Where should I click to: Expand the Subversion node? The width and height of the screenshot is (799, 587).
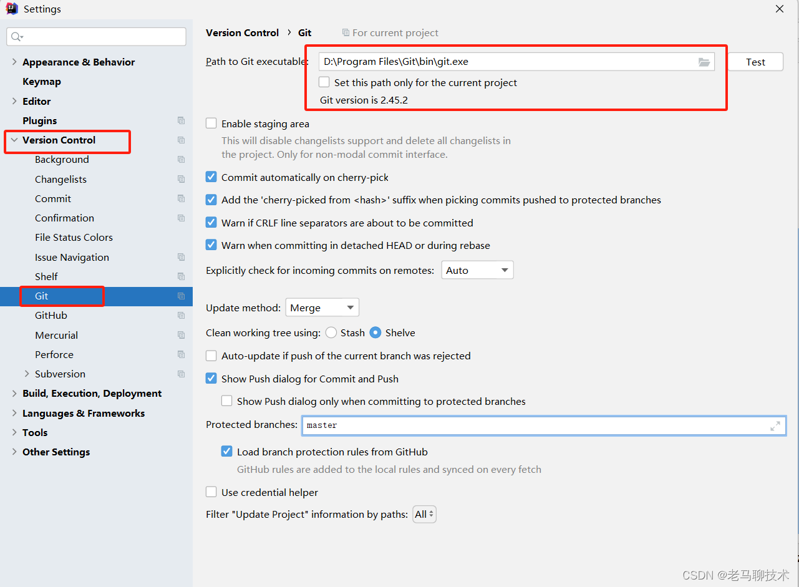[x=27, y=374]
